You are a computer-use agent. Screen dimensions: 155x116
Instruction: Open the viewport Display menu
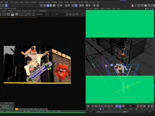click(102, 9)
